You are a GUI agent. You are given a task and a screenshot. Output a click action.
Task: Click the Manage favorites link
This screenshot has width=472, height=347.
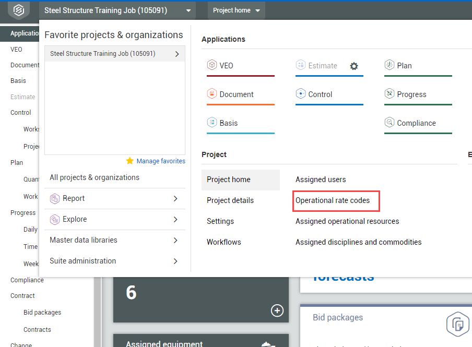pos(161,161)
